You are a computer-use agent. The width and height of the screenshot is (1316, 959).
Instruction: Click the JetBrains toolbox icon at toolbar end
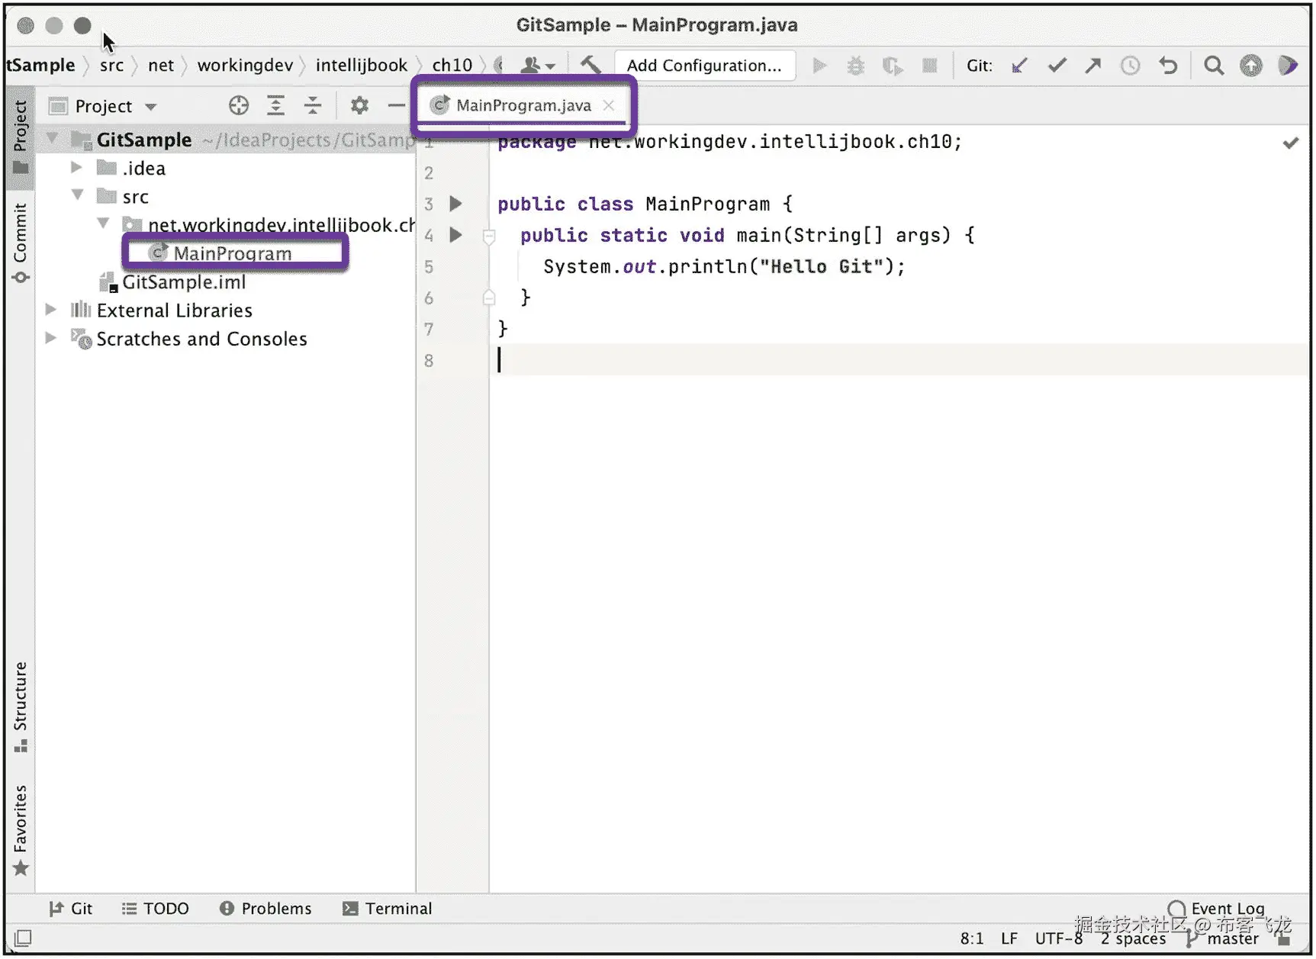click(x=1288, y=66)
